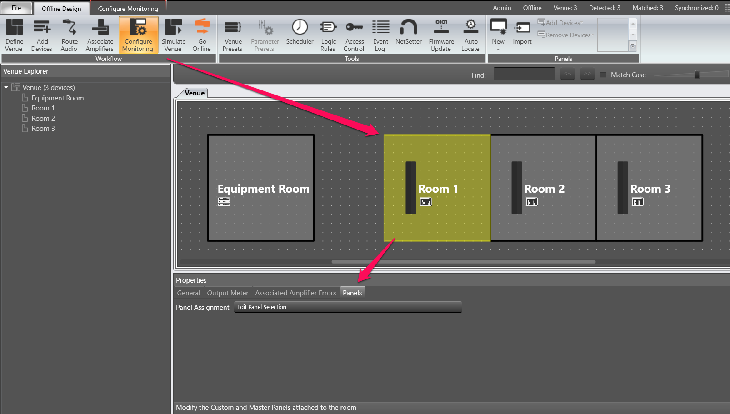
Task: Activate Auto Locate tool
Action: pyautogui.click(x=471, y=35)
